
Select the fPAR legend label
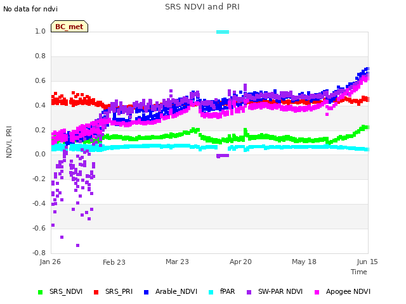pos(228,291)
